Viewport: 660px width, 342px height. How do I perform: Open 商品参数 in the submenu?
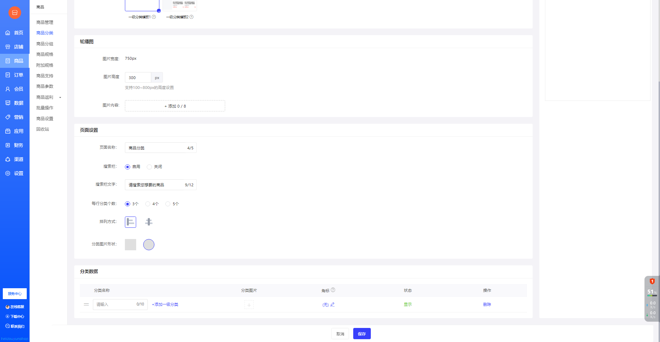click(45, 86)
